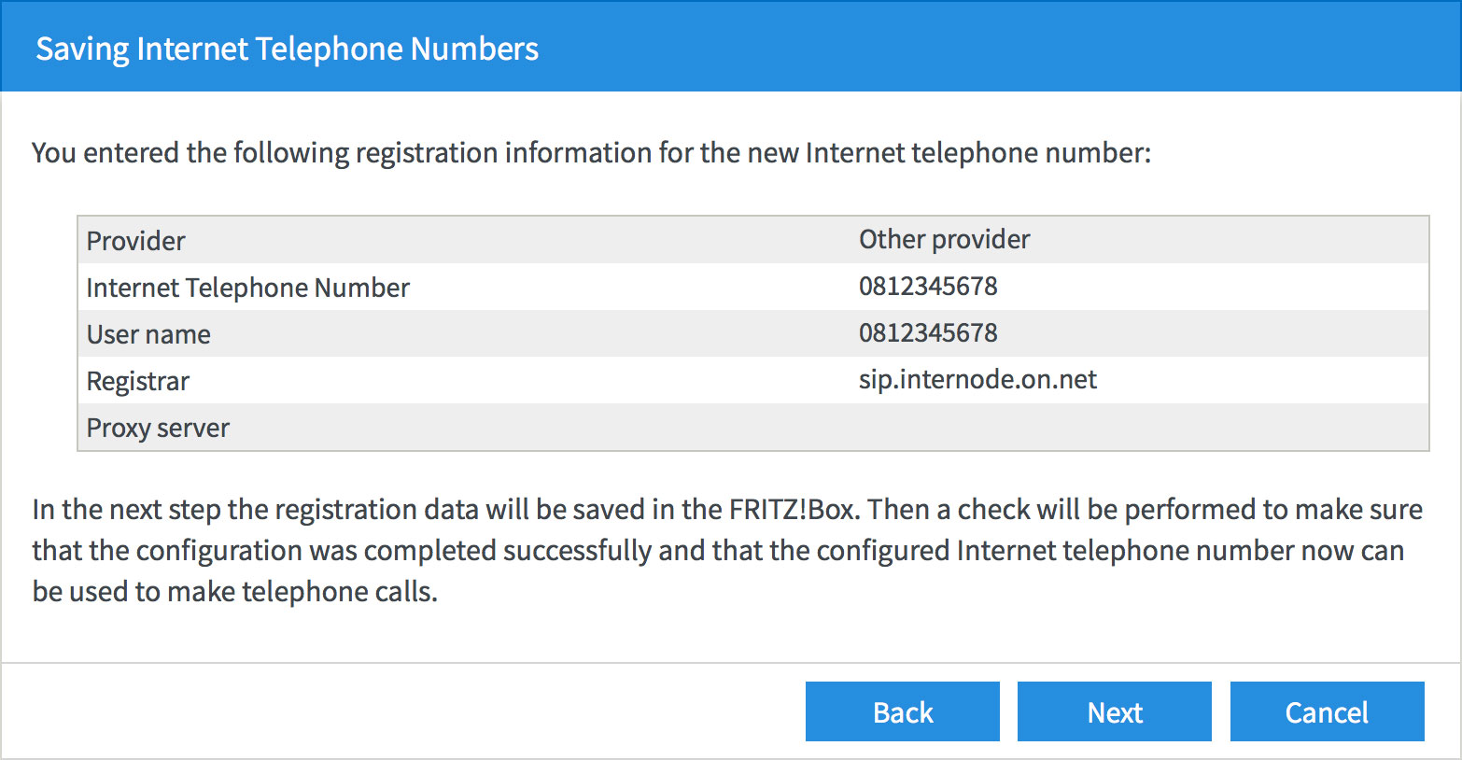Click the telephone number 0812345678
Image resolution: width=1462 pixels, height=760 pixels.
928,287
